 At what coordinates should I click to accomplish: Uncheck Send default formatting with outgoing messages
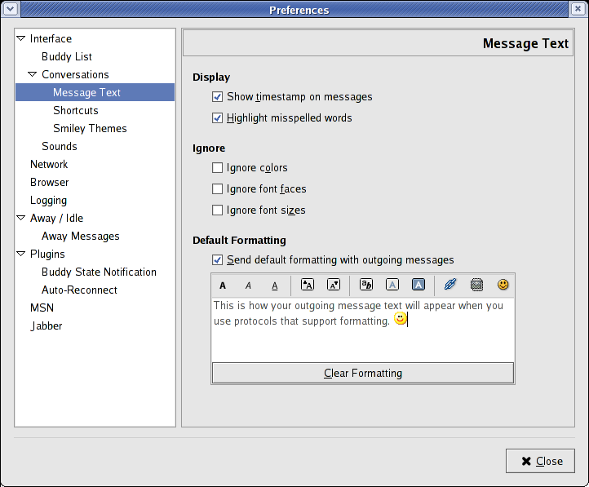point(217,260)
